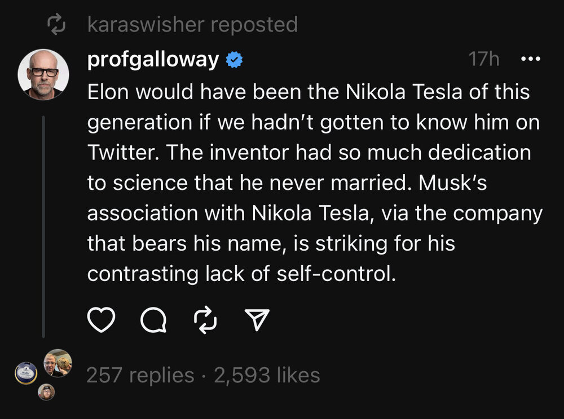
Task: Click the blue verified badge
Action: (234, 60)
